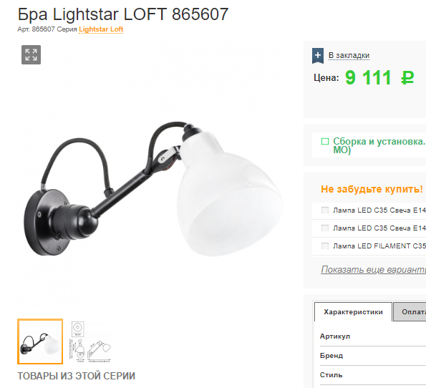Viewport: 426px width, 388px height.
Task: Open the Lightstar Loft series link
Action: coord(101,29)
